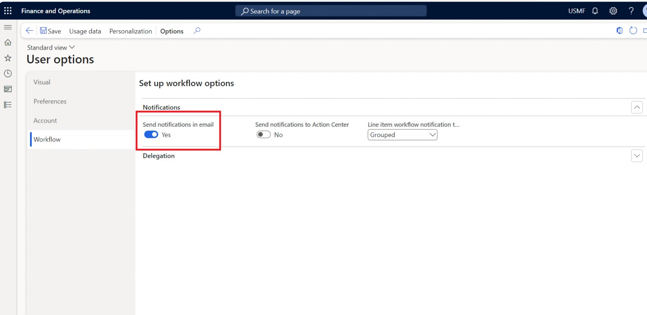
Task: Save the user options
Action: [51, 31]
